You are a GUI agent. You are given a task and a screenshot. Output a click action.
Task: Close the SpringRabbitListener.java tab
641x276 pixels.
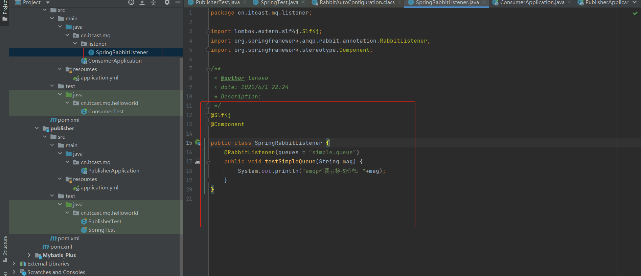[x=484, y=2]
